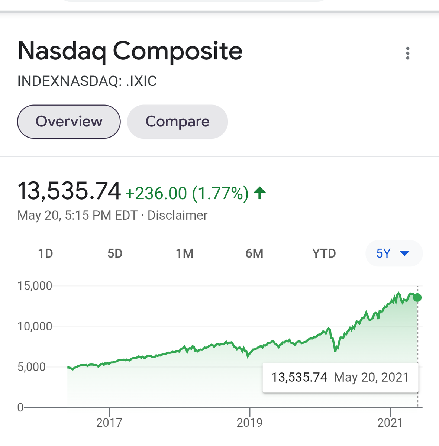Switch to the 6M time range
Viewport: 439px width, 446px height.
(x=254, y=253)
